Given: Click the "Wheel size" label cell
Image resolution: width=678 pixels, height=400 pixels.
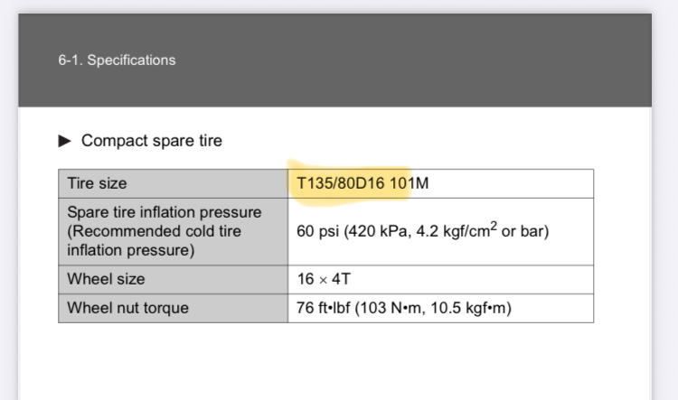Looking at the screenshot, I should point(174,280).
